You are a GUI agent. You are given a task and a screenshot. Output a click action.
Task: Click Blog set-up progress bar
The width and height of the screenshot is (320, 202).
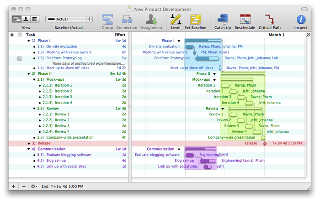pos(208,161)
